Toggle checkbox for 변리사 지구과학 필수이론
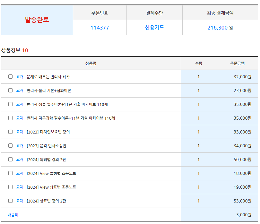Image resolution: width=260 pixels, height=224 pixels. 11,118
